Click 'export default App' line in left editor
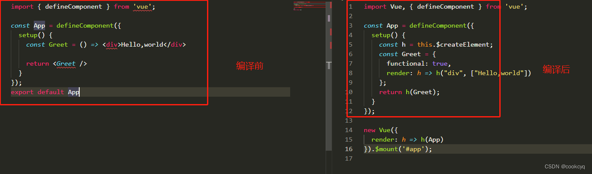 pyautogui.click(x=45, y=92)
